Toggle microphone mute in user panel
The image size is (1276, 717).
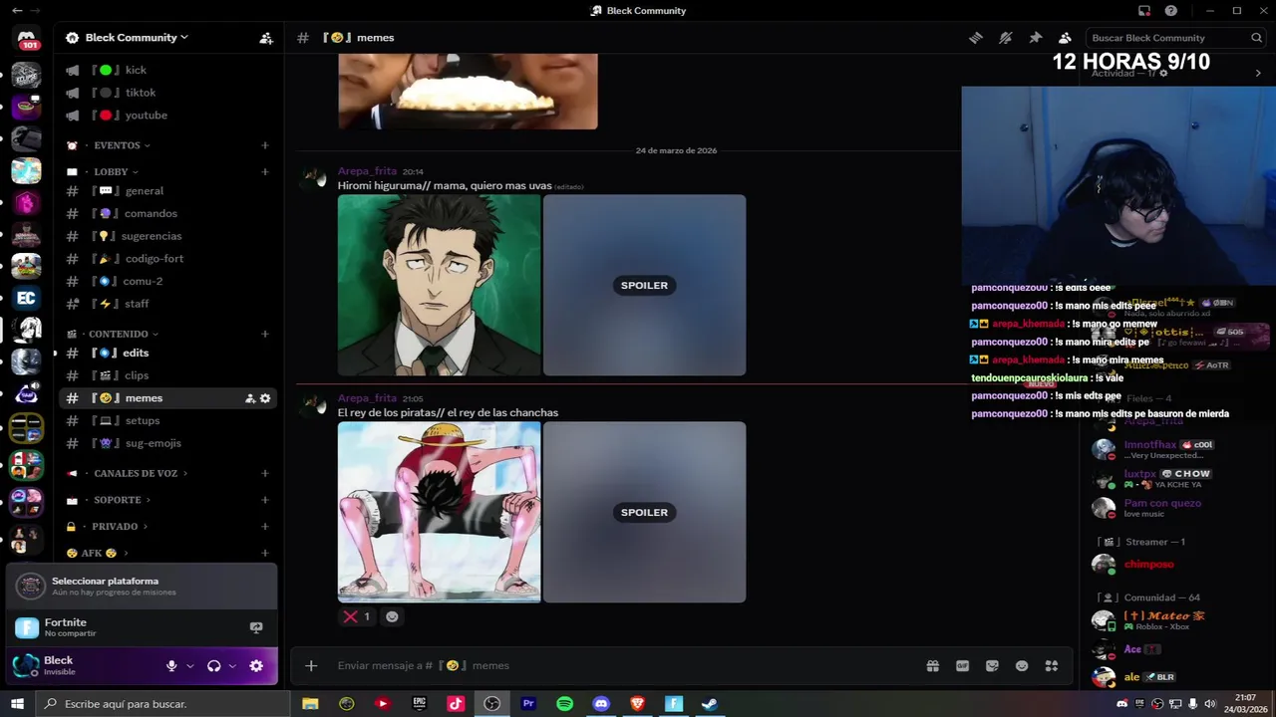pyautogui.click(x=171, y=666)
